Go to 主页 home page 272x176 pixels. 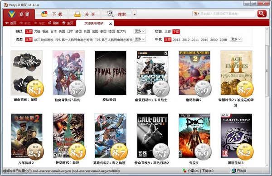pos(68,23)
